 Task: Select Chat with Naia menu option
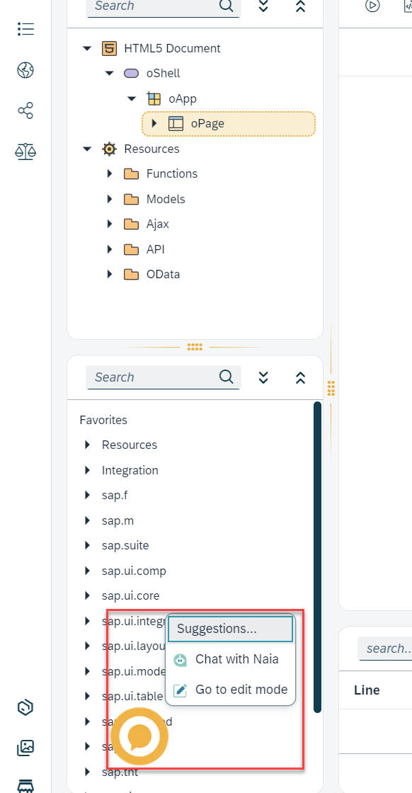231,659
